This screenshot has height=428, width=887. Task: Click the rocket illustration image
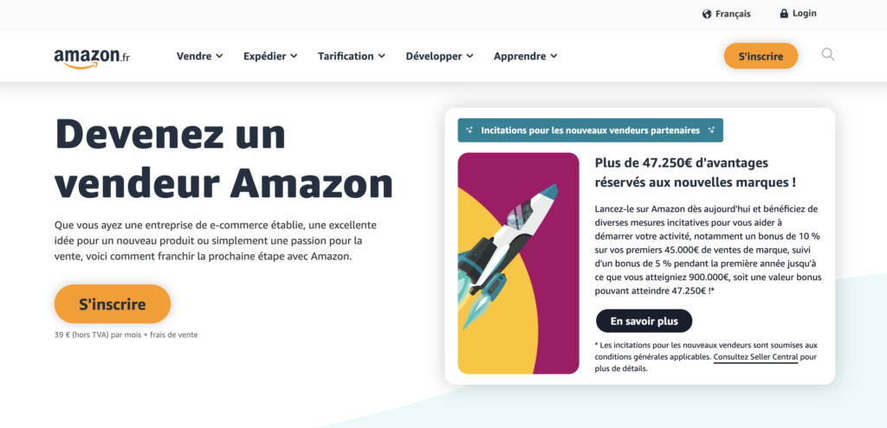pos(518,263)
